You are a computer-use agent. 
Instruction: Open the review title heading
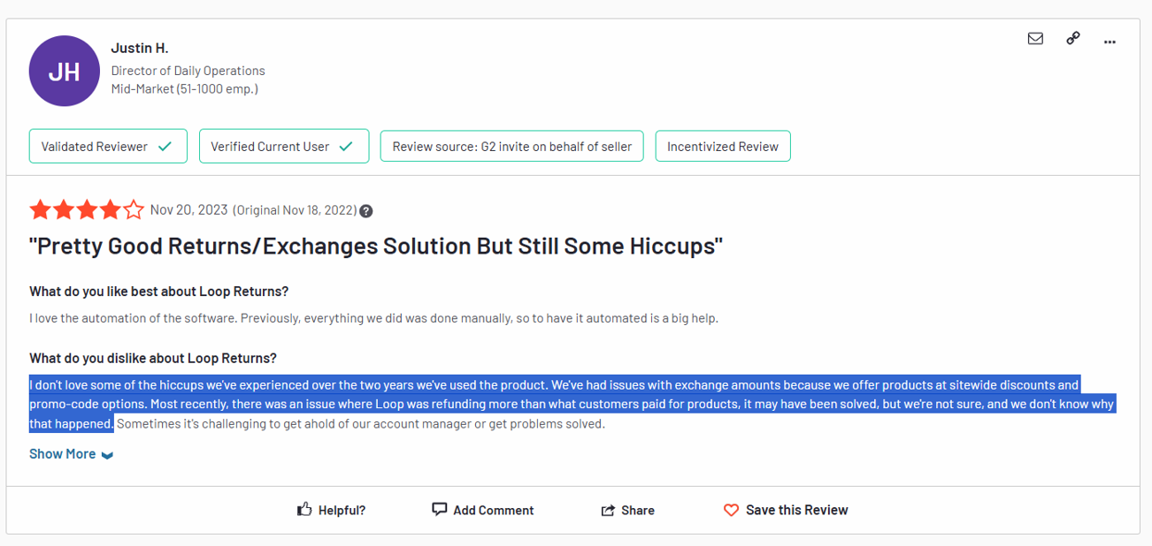[x=376, y=246]
